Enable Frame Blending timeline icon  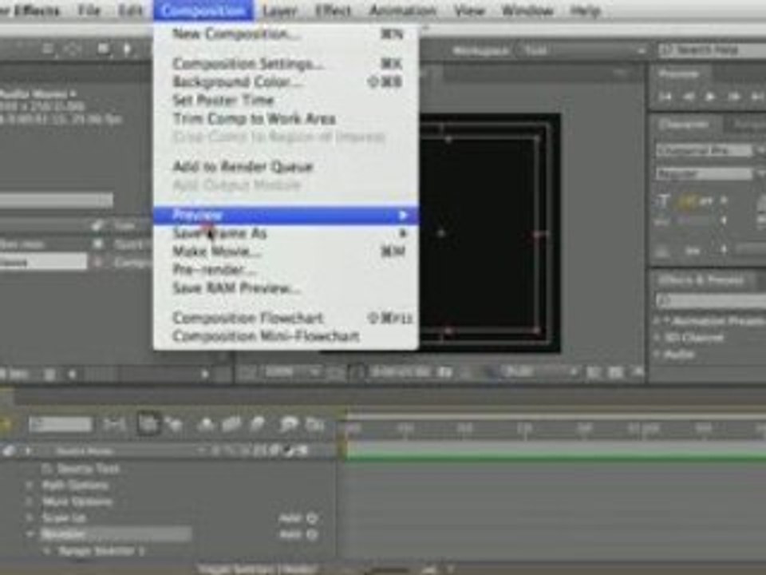[232, 424]
